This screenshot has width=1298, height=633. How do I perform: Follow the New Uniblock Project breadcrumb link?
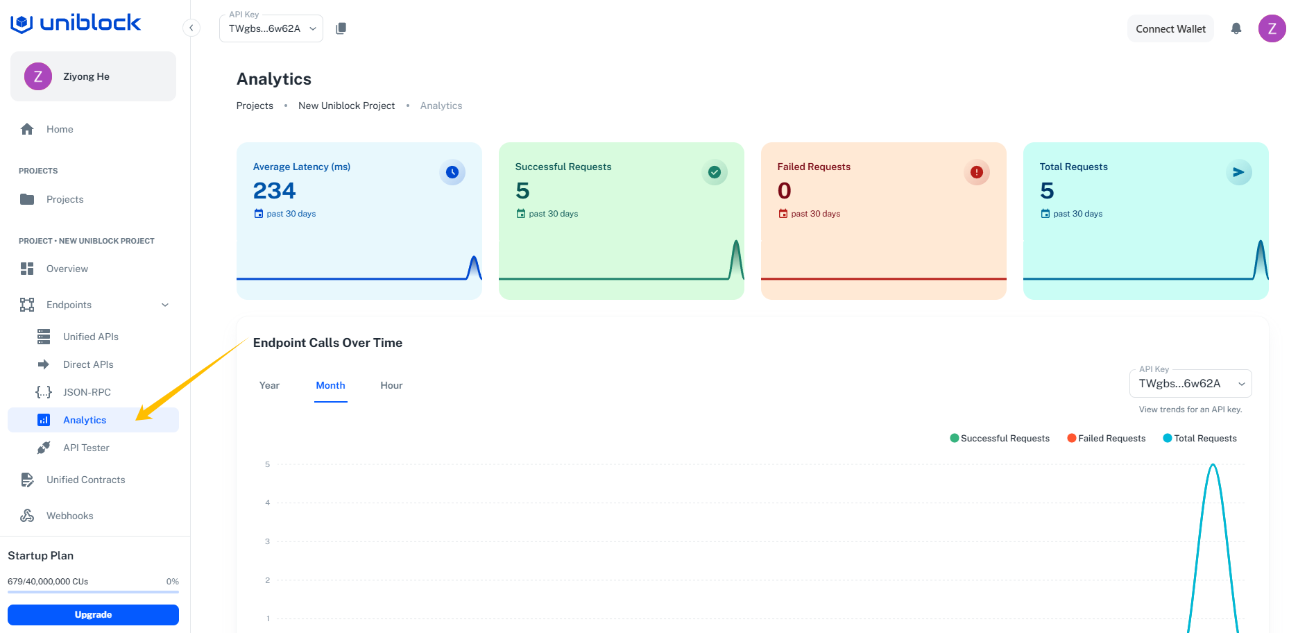(346, 105)
